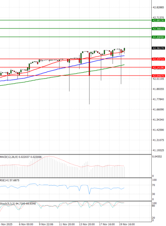The width and height of the screenshot is (166, 226).
Task: Click the 13 Nov 20:00 time axis label
Action: coord(86,224)
